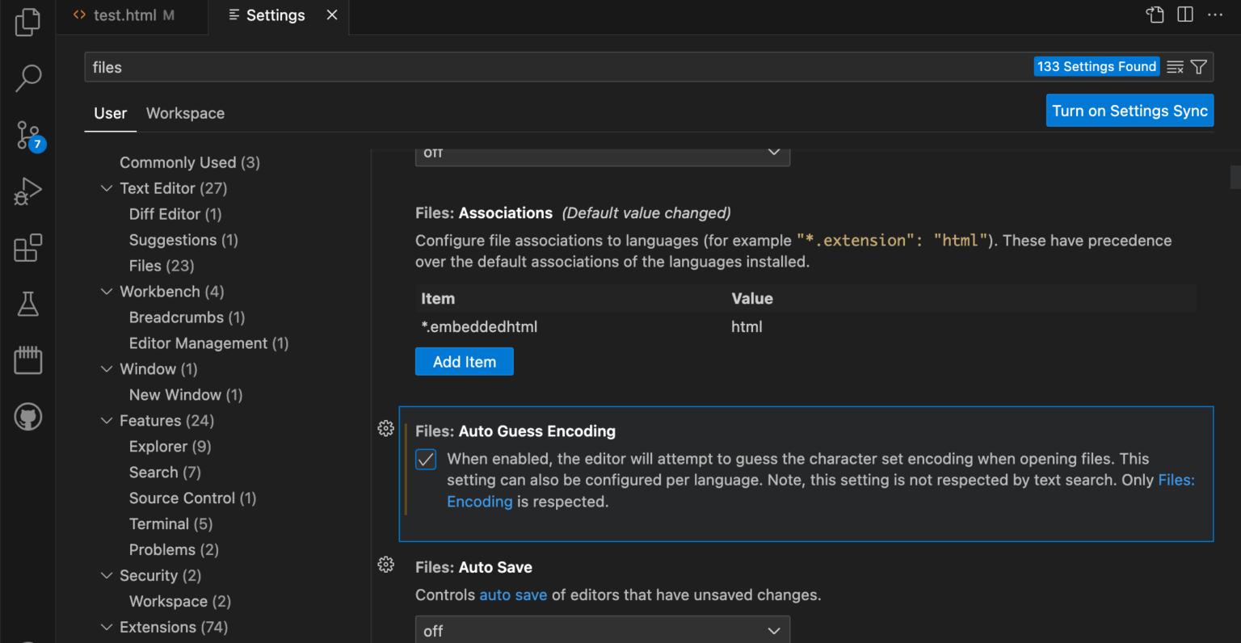Open the Search view
Screen dimensions: 1241x643
(27, 78)
